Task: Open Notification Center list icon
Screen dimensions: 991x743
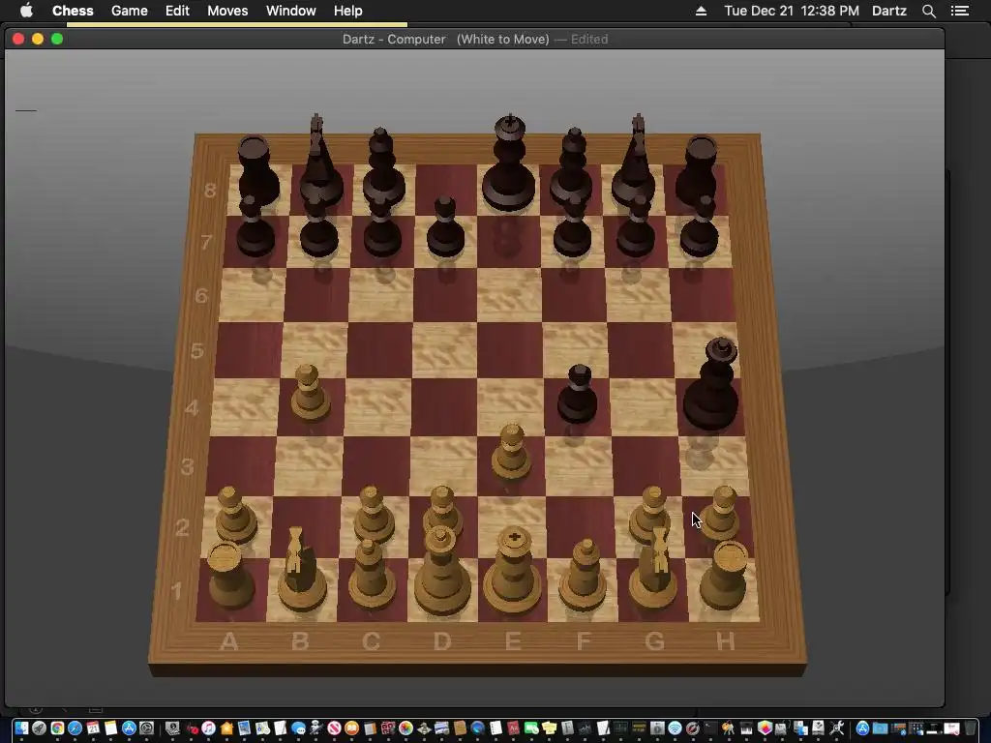Action: (960, 11)
